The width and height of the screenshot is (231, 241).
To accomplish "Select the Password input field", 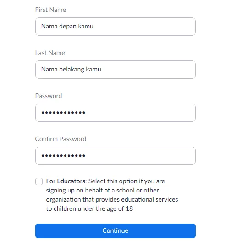I will (115, 113).
